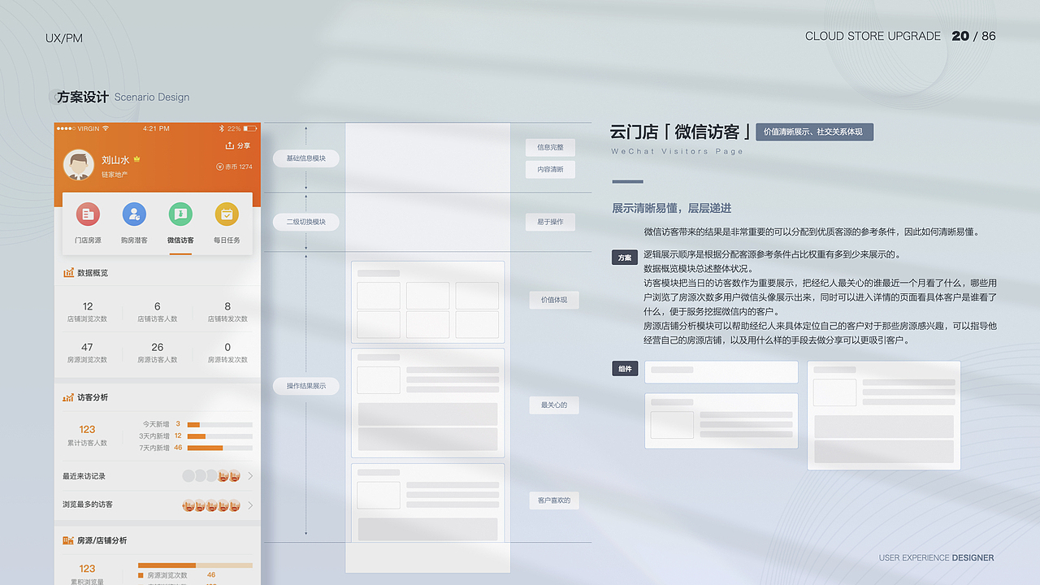The image size is (1040, 585).
Task: Tap the 每日任务 yellow calendar icon
Action: [225, 214]
